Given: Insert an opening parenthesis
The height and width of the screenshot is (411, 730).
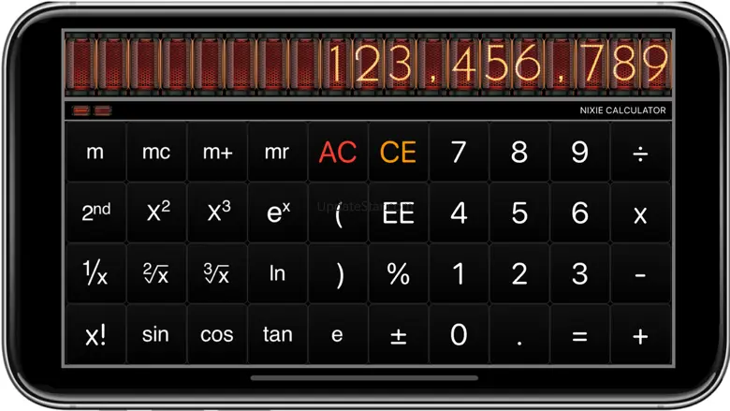Looking at the screenshot, I should tap(338, 213).
